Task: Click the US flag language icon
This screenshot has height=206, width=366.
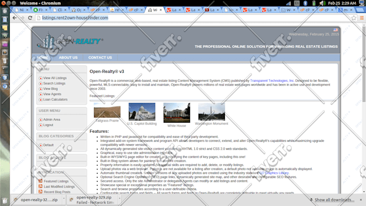Action: 336,30
